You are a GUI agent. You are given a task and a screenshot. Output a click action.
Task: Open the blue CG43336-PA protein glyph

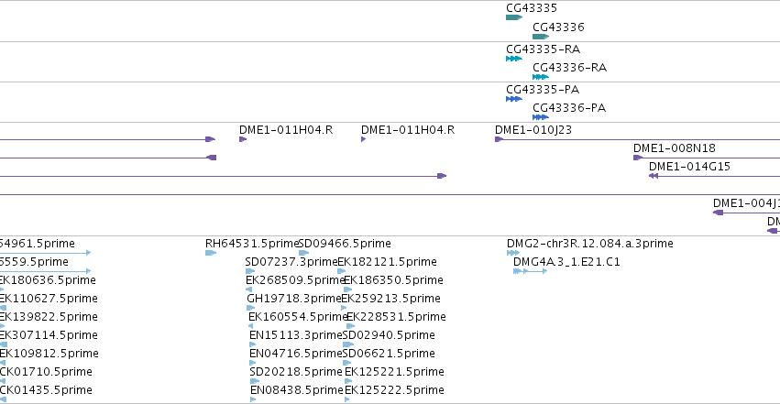541,117
